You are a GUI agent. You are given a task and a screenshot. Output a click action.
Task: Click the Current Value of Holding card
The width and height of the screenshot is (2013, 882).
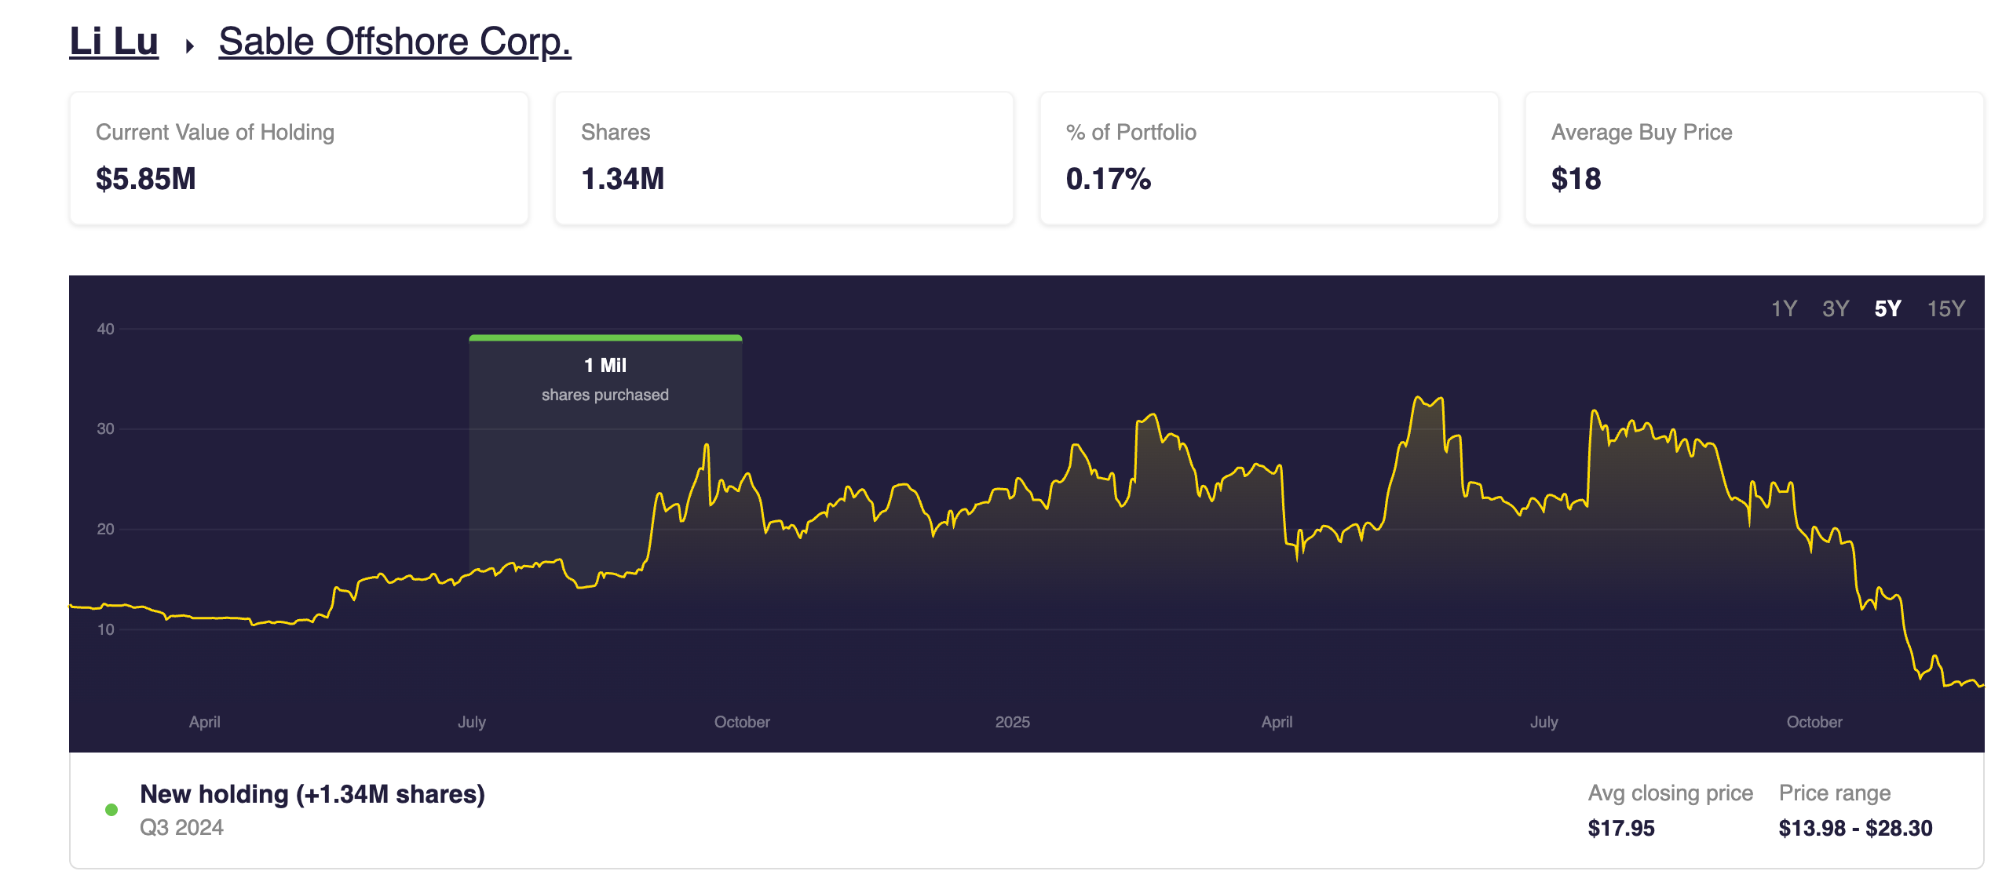298,158
